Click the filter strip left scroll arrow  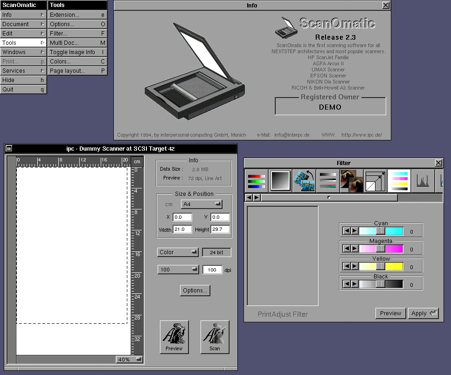pyautogui.click(x=249, y=198)
